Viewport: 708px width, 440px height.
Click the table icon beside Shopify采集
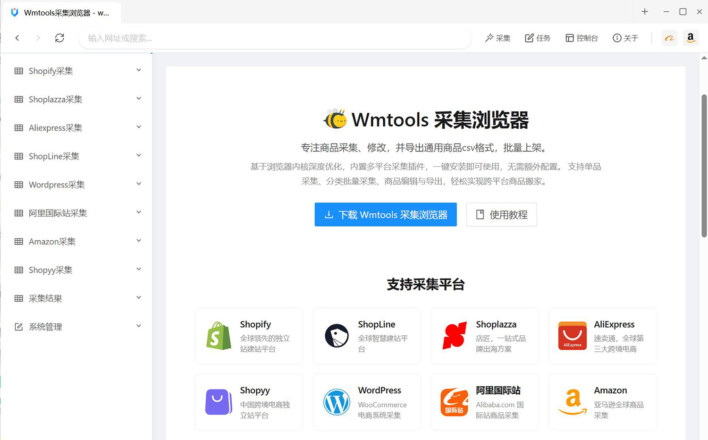19,71
